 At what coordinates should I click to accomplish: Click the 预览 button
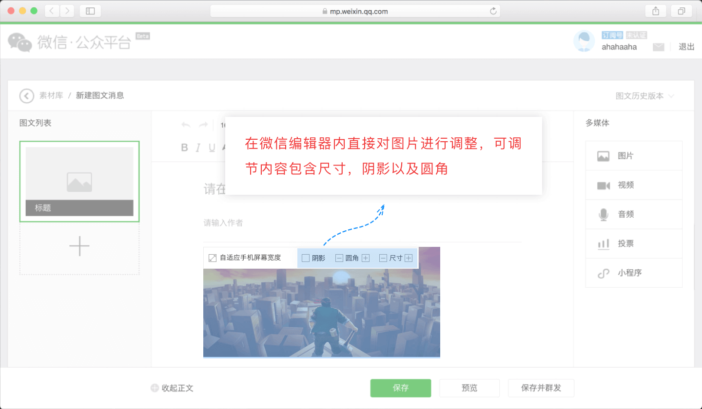click(469, 388)
